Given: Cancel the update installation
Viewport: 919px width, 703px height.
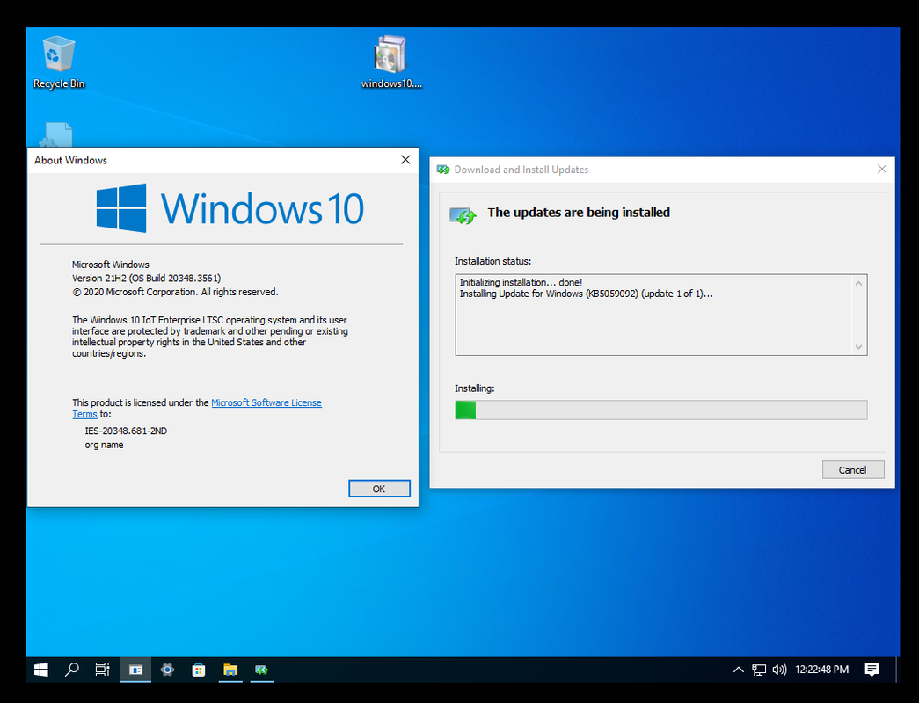Looking at the screenshot, I should click(853, 470).
